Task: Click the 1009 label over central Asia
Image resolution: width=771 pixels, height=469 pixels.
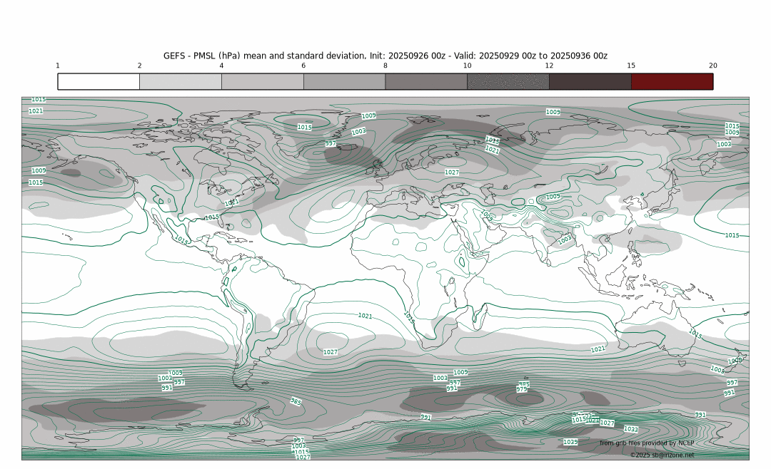Action: click(x=553, y=197)
